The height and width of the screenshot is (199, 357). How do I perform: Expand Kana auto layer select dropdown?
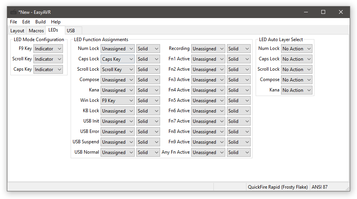[x=296, y=90]
